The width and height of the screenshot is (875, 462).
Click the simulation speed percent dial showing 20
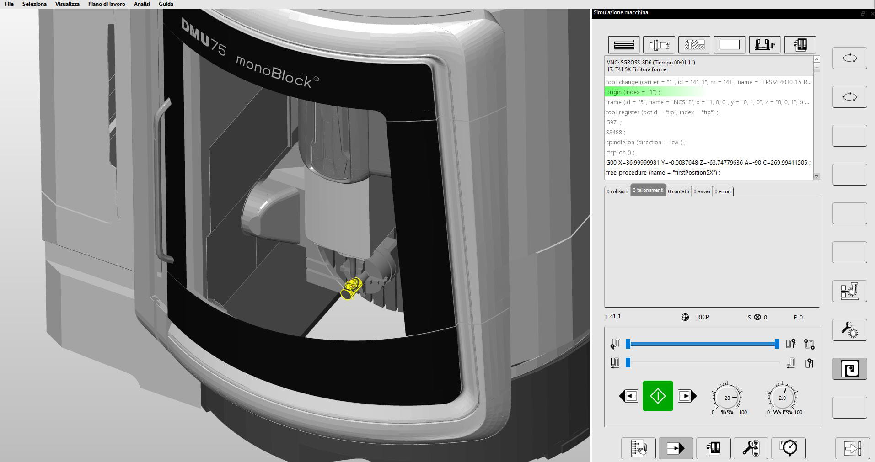(727, 398)
